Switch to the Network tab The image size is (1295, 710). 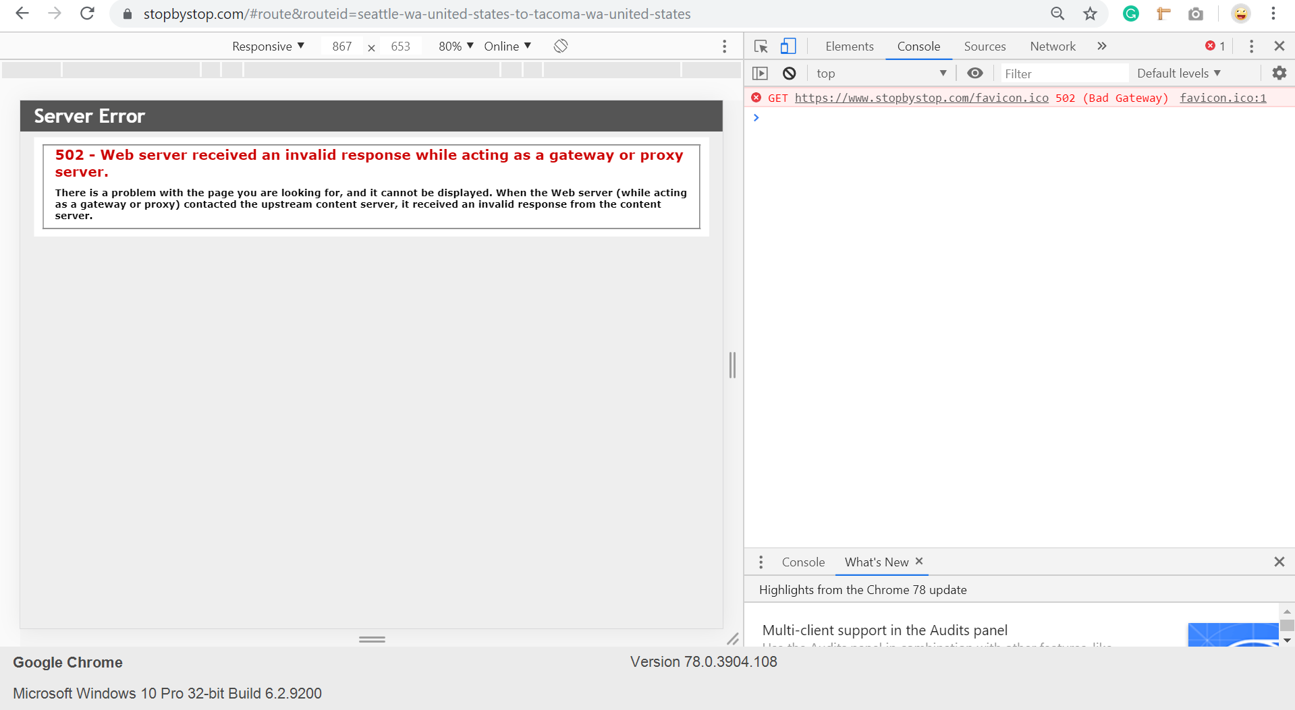click(1053, 46)
